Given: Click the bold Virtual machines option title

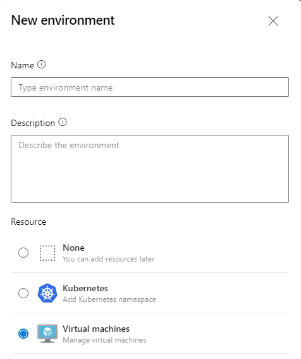Looking at the screenshot, I should point(96,329).
